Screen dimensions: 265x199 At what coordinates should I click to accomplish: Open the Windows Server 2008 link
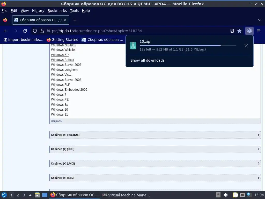[66, 80]
